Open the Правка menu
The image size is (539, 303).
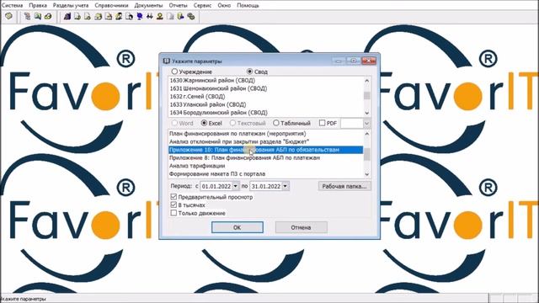[x=38, y=6]
